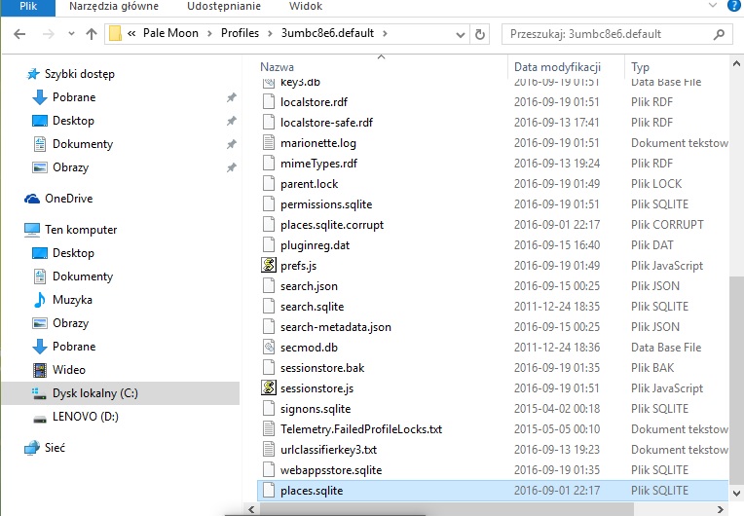Select secmod.db database file icon
Viewport: 744px width, 516px height.
pyautogui.click(x=269, y=348)
